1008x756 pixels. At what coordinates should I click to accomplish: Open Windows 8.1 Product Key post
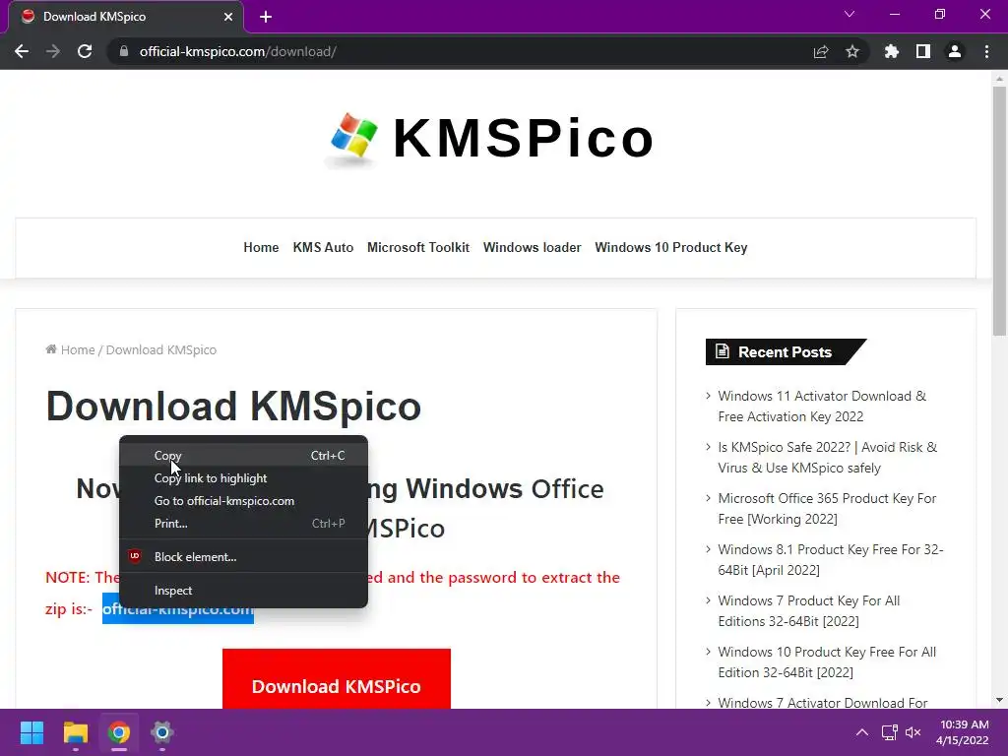click(x=831, y=560)
